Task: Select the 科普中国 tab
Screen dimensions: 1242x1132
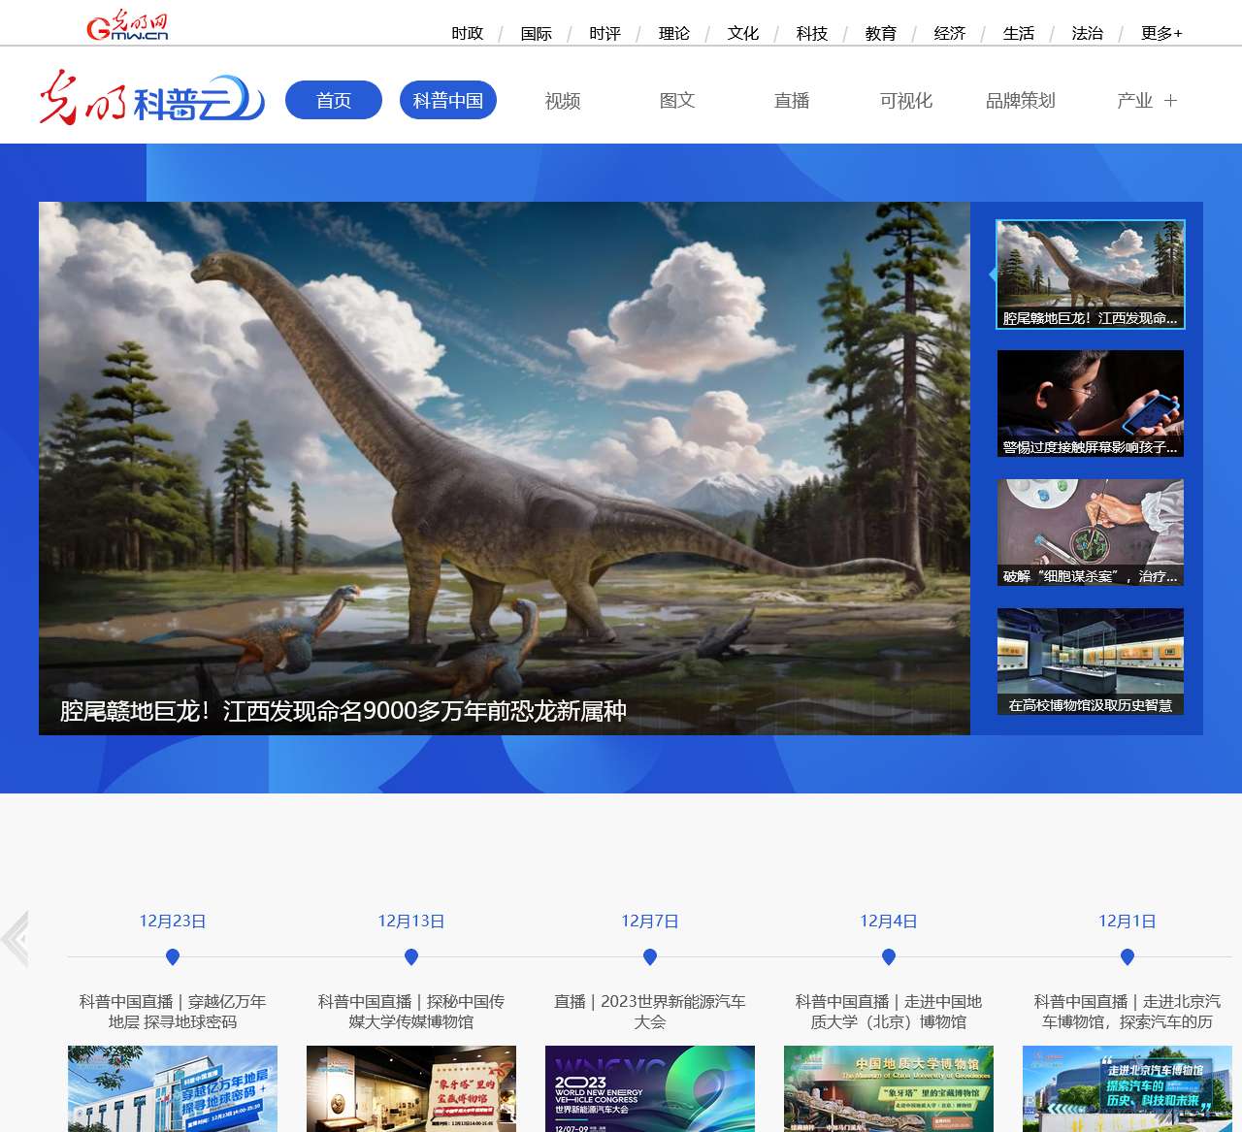Action: pos(448,100)
